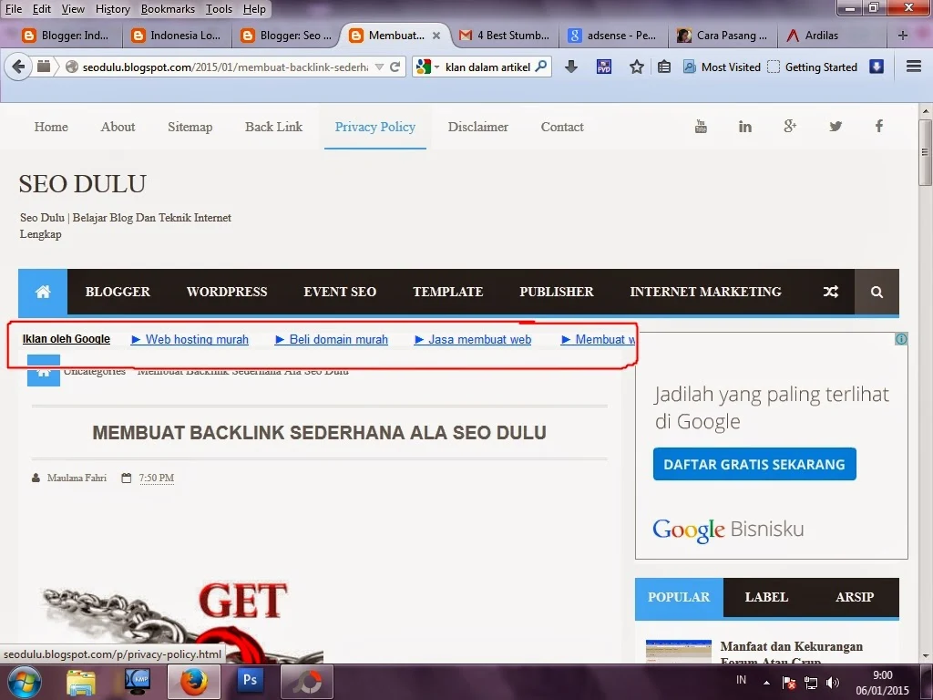Click the AdChoices info icon on ad
The image size is (933, 700).
901,339
